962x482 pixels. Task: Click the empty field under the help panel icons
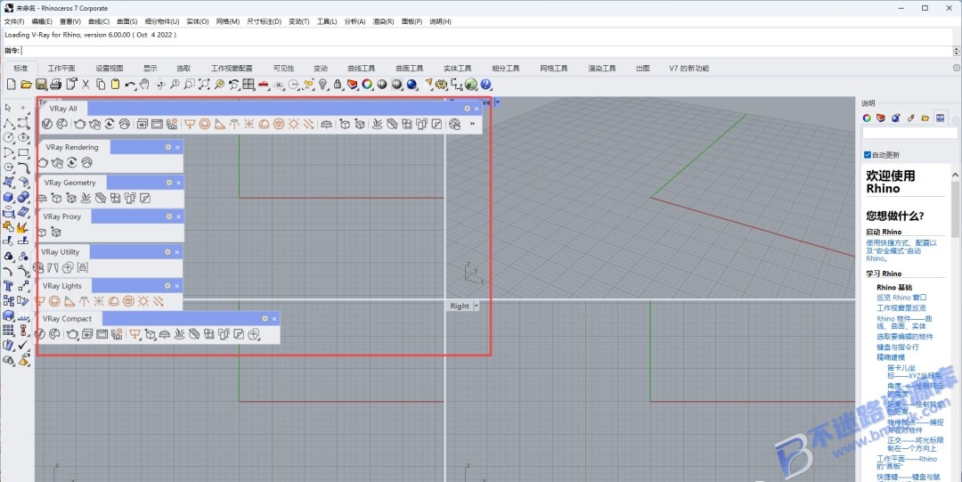point(909,133)
